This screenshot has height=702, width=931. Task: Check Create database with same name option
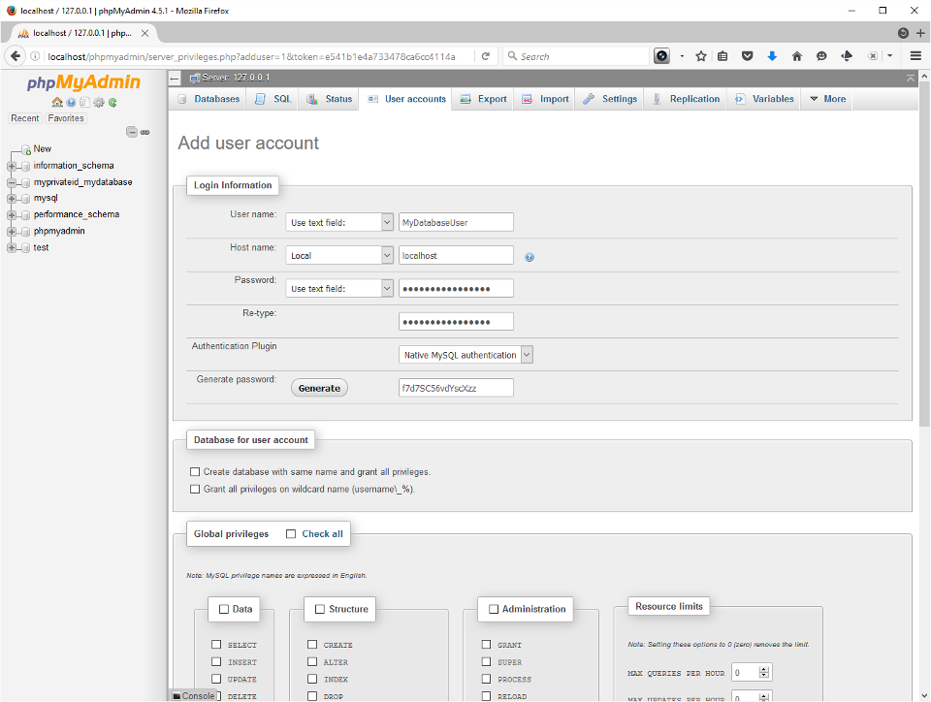tap(195, 472)
